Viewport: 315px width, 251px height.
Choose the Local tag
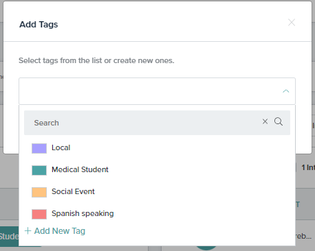[x=61, y=147]
